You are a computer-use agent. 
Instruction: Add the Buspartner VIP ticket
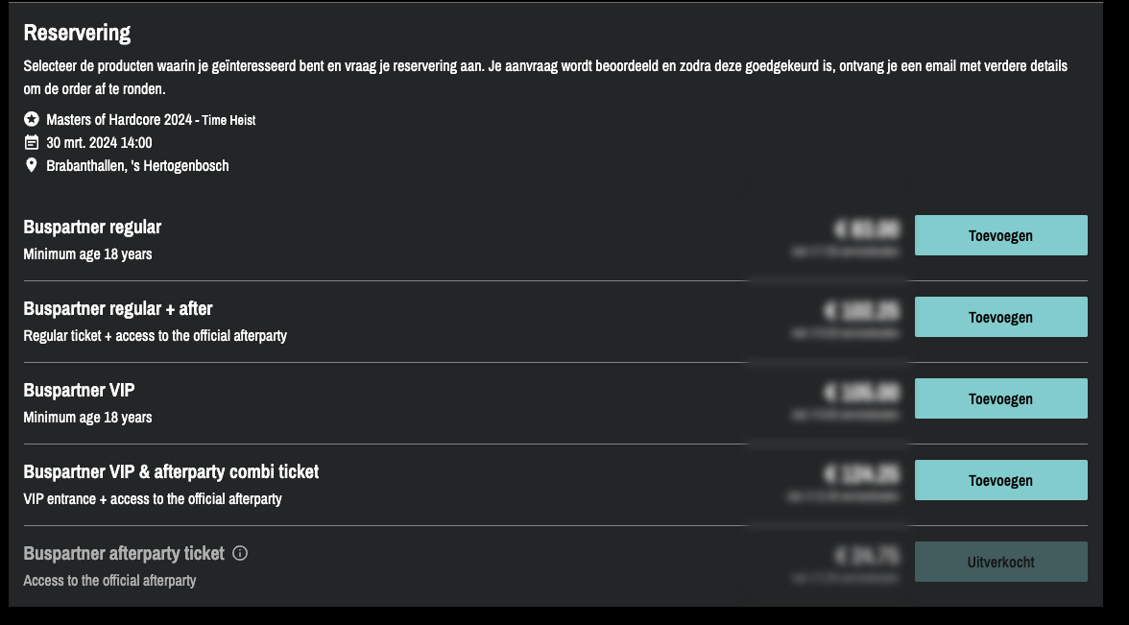tap(1000, 398)
